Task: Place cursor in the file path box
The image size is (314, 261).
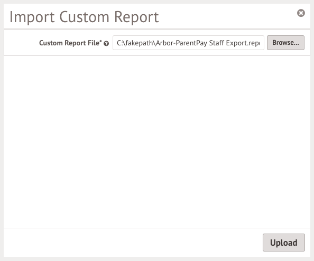Action: (188, 43)
